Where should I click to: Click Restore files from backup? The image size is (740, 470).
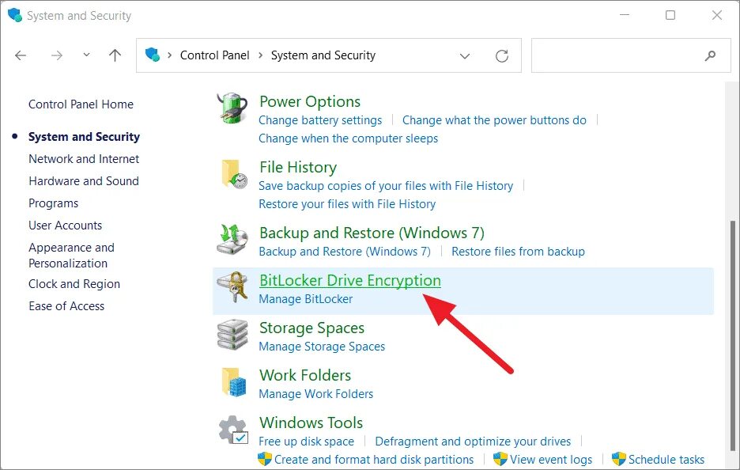tap(518, 252)
